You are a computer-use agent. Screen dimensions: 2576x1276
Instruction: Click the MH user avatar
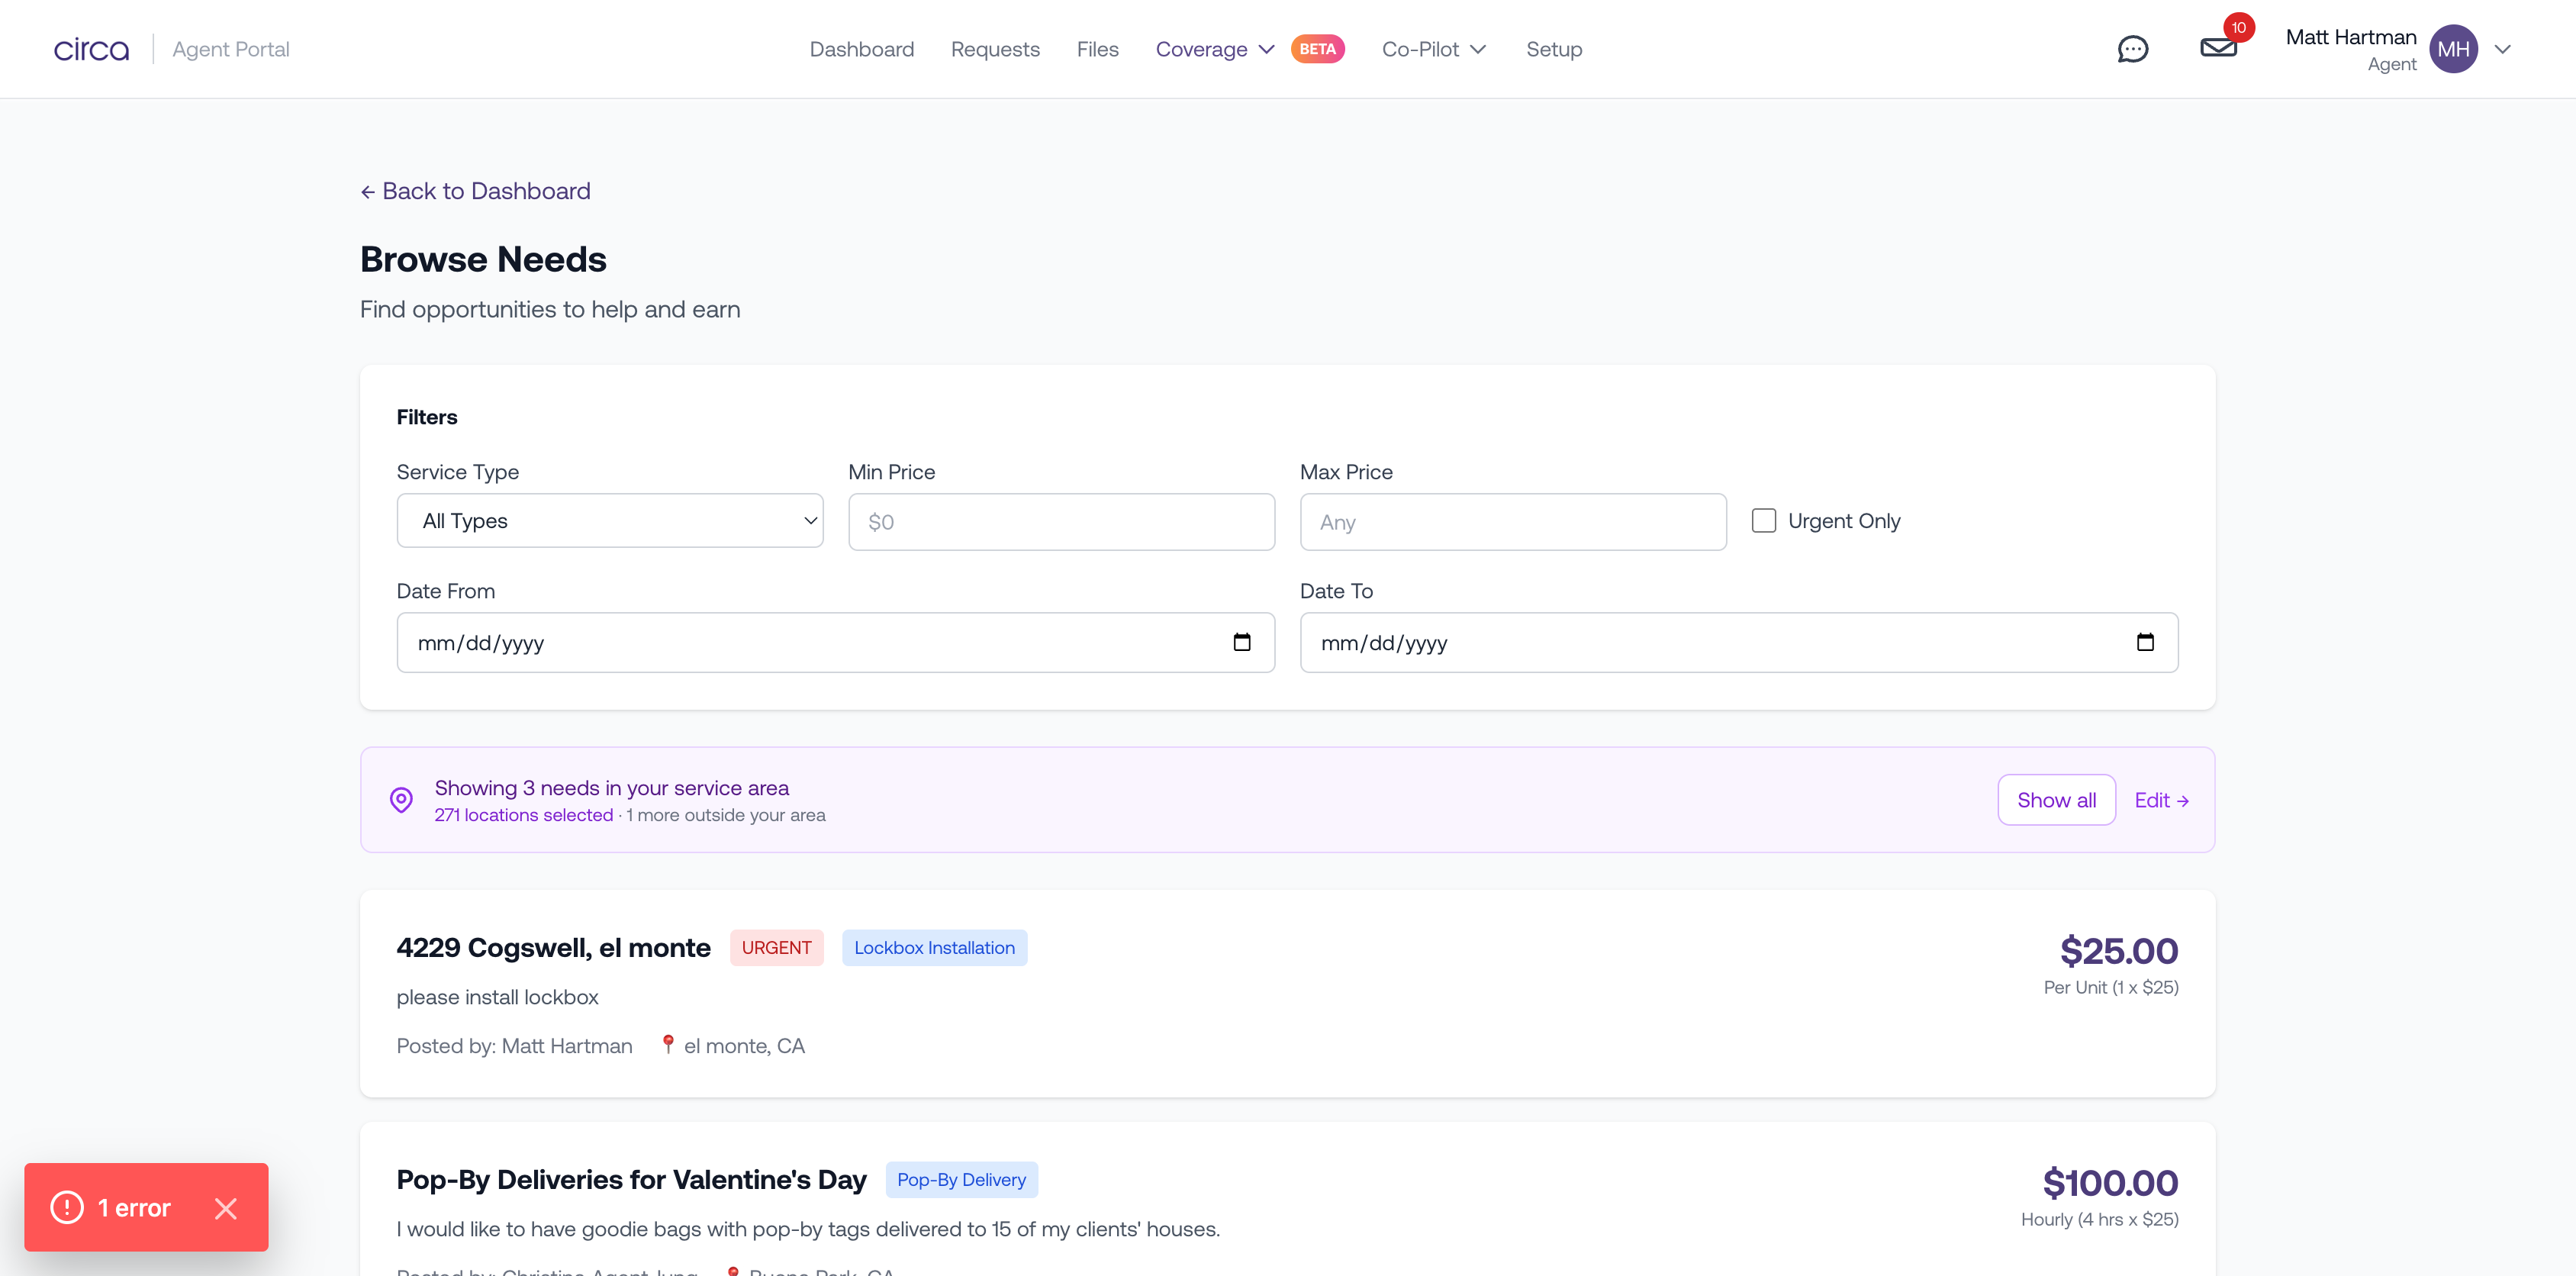pyautogui.click(x=2453, y=49)
